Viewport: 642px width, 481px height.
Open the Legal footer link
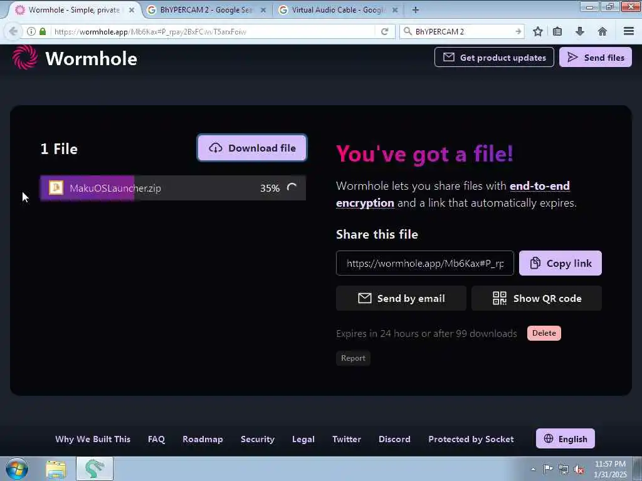click(303, 439)
